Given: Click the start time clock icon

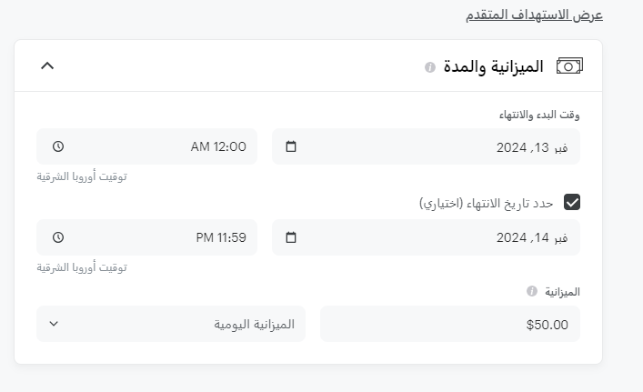Looking at the screenshot, I should 58,146.
